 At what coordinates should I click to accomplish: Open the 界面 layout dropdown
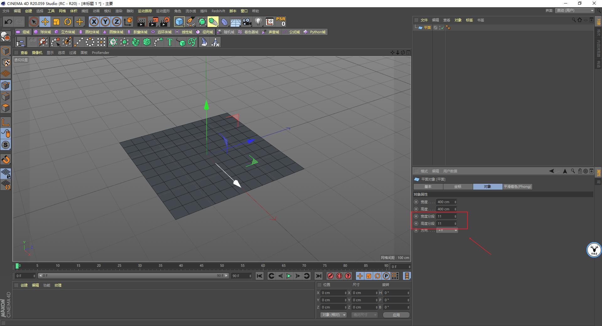pyautogui.click(x=575, y=11)
